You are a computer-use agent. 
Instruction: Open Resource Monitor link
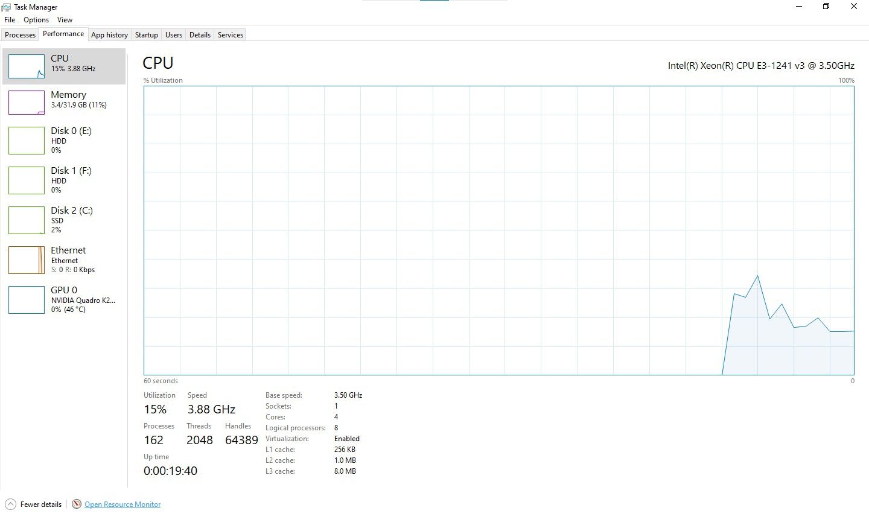123,505
